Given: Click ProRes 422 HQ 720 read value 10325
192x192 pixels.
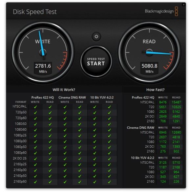Looking at the screenshot, I should click(x=176, y=107).
